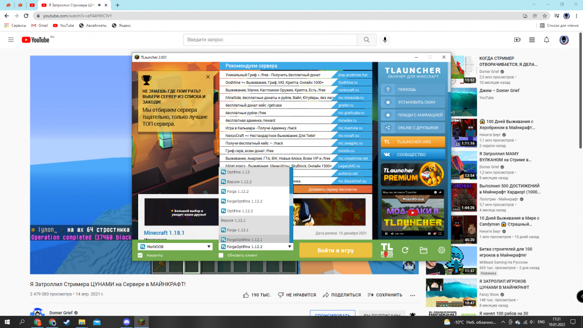Open Windows Start menu
The width and height of the screenshot is (583, 328).
[6, 322]
